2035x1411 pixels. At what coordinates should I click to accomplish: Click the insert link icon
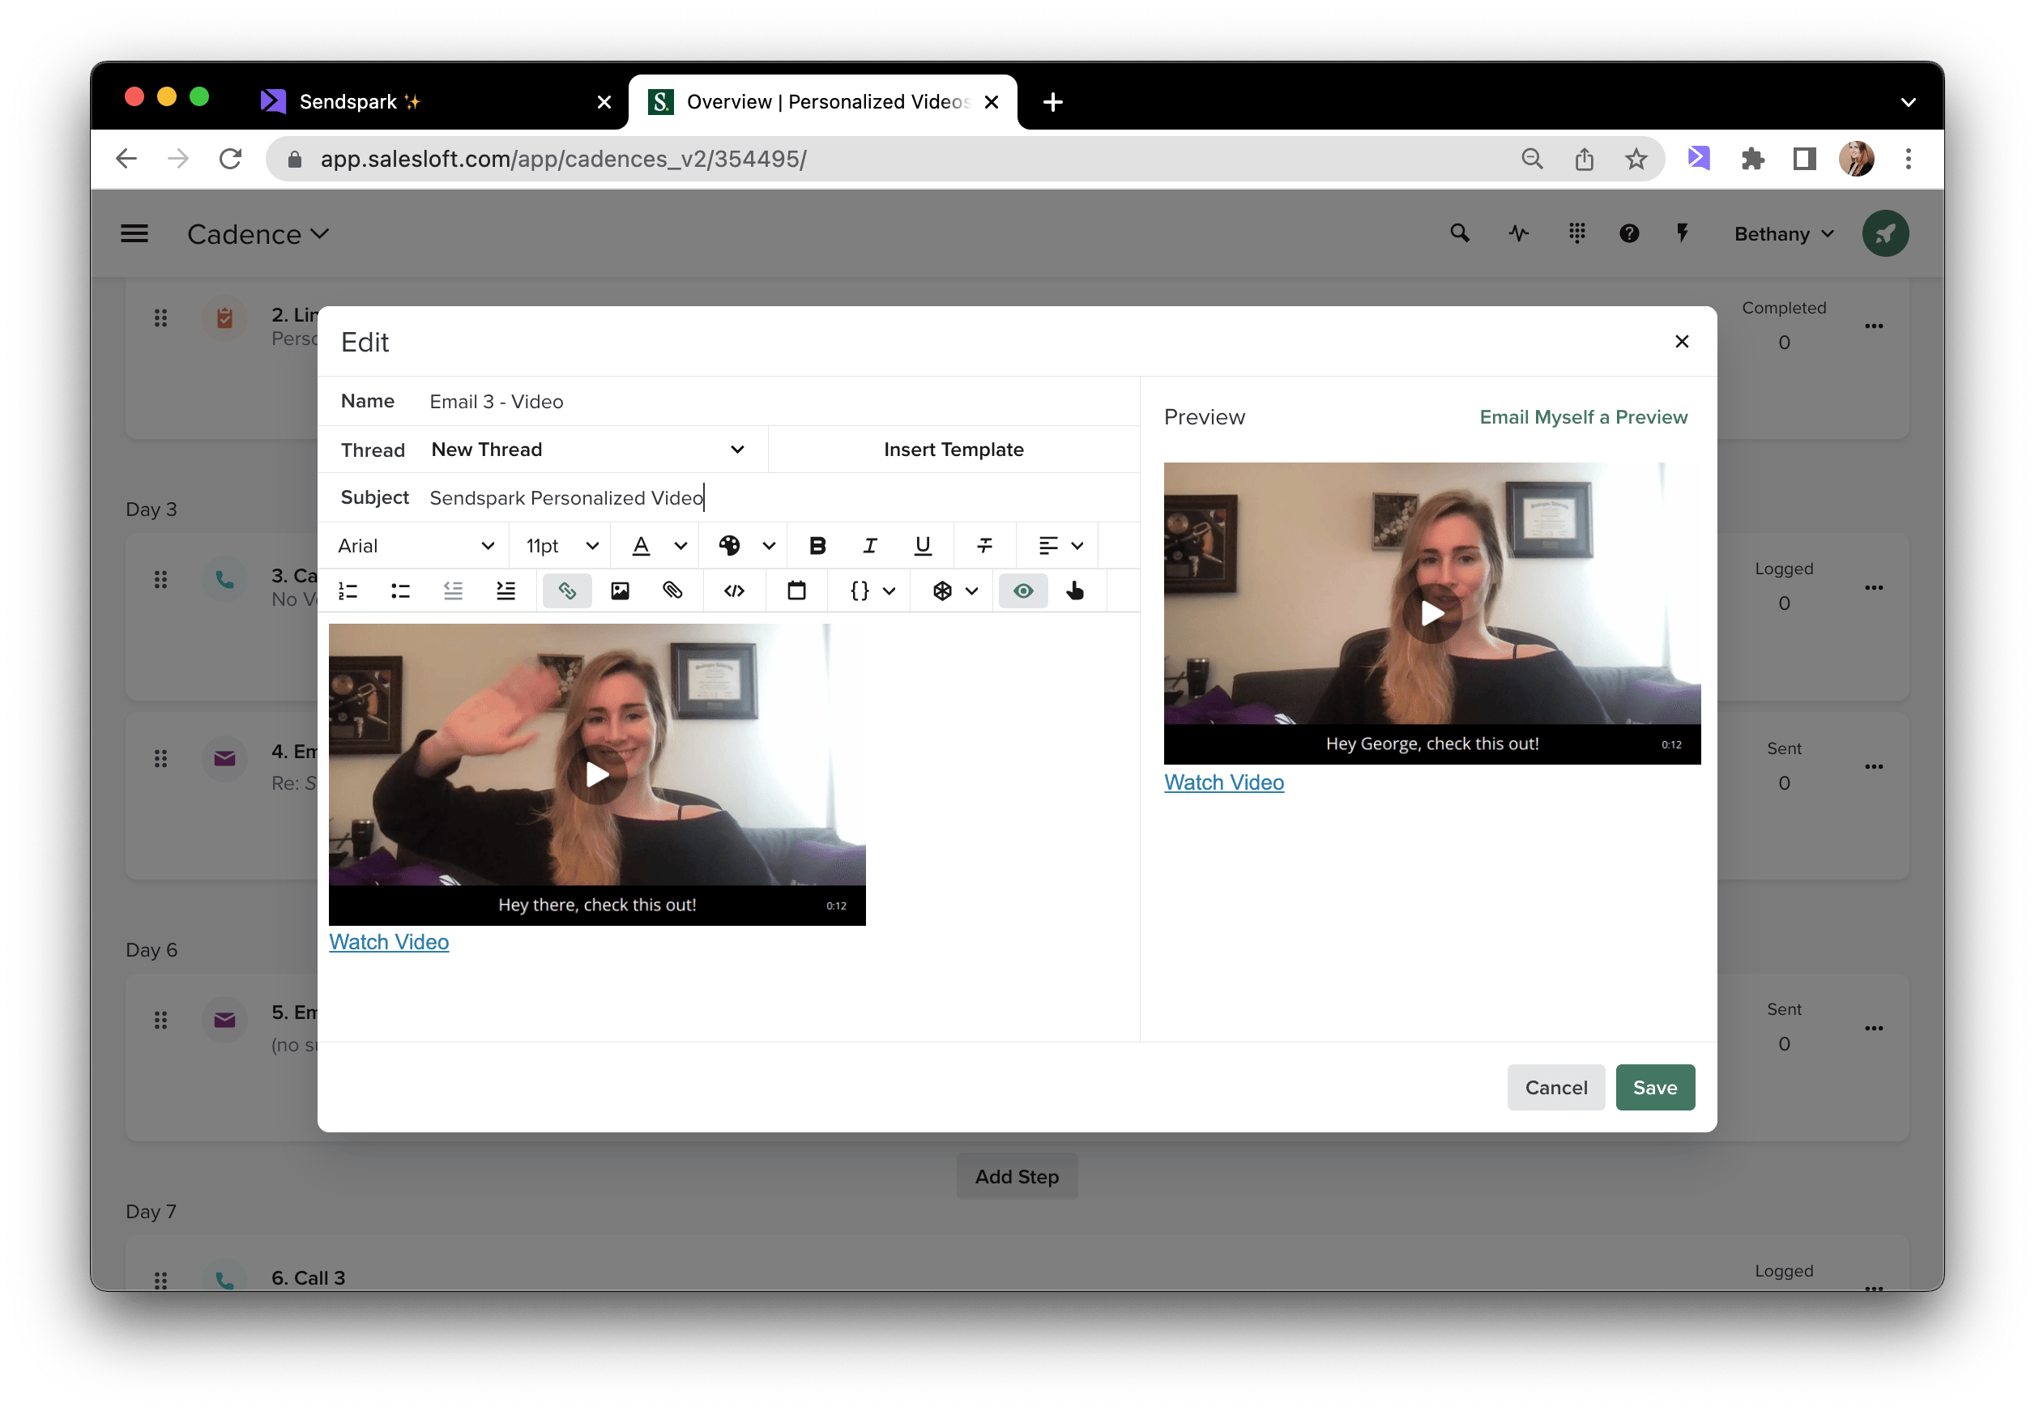point(566,590)
